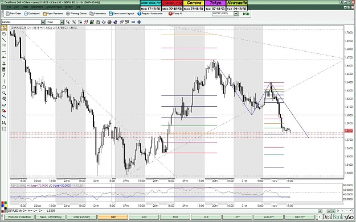356x222 pixels.
Task: Click the Statements toolbar button
Action: tap(97, 14)
